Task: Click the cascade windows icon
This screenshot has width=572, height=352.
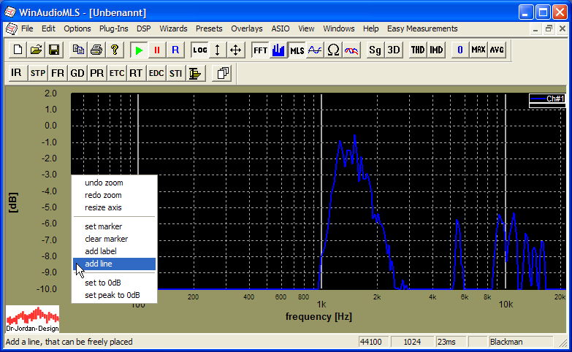Action: 224,73
